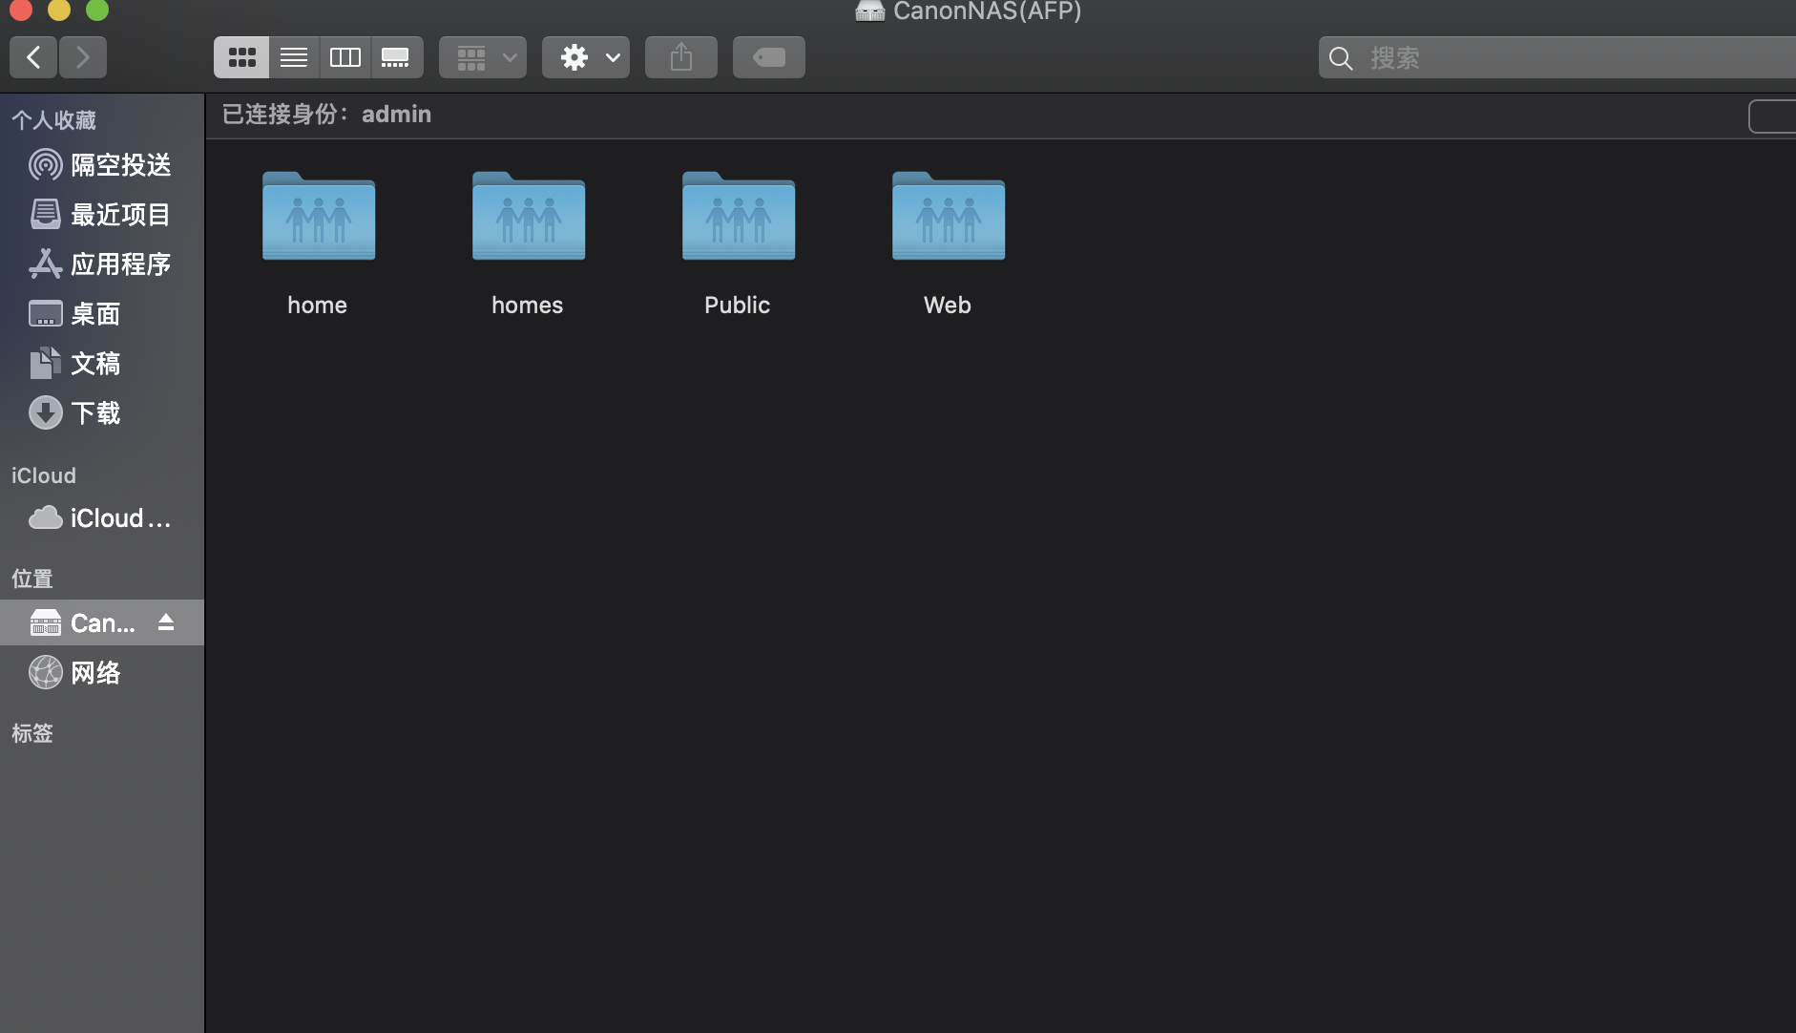Click the Share toolbar button
The image size is (1796, 1033).
681,57
